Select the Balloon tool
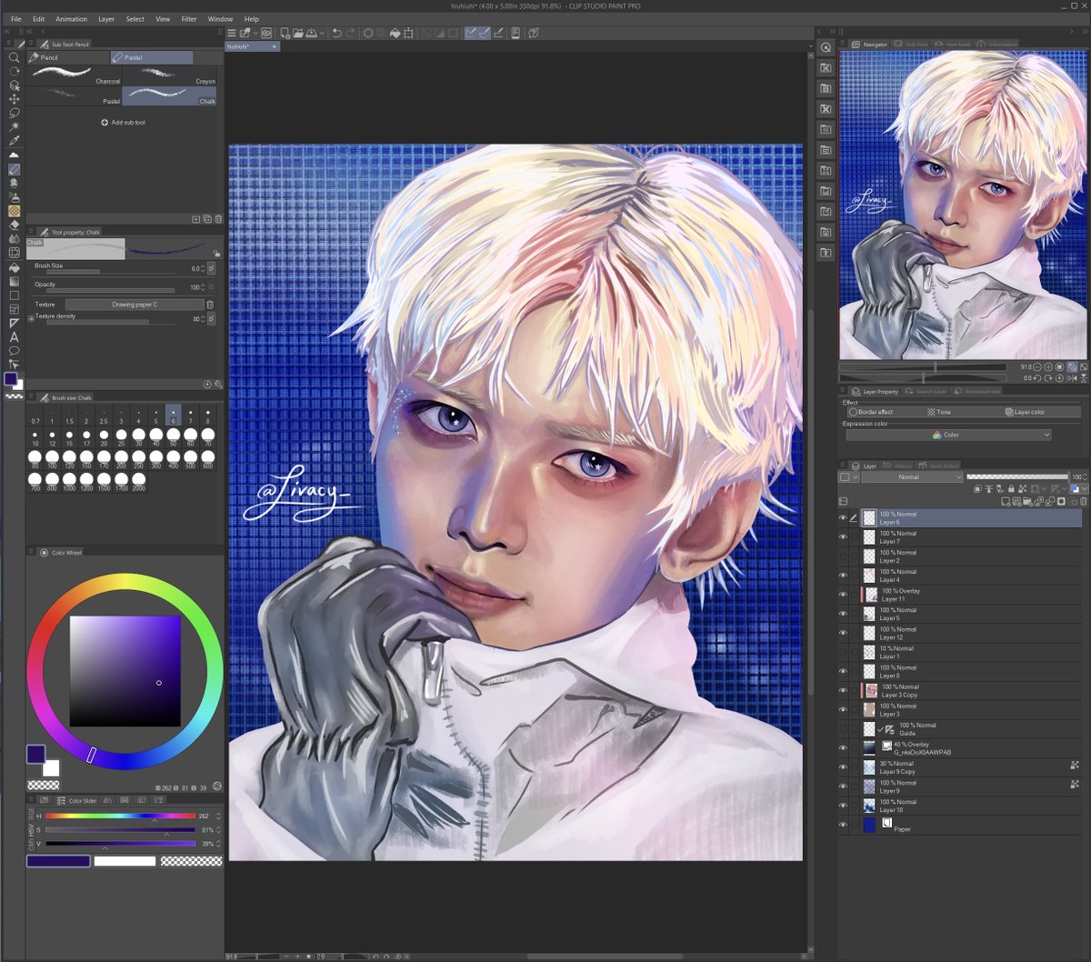1091x962 pixels. pyautogui.click(x=14, y=350)
